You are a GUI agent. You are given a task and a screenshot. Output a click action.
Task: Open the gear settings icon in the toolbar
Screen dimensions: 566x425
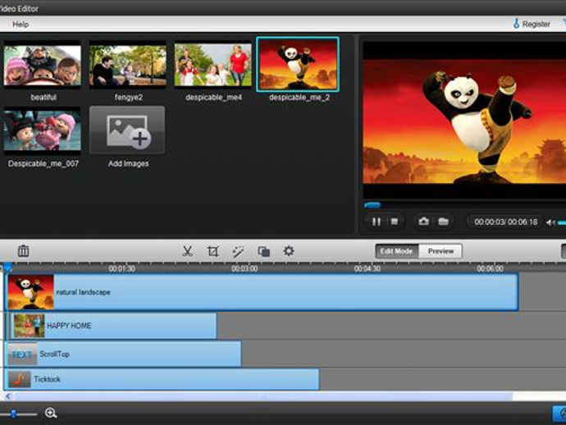coord(289,250)
